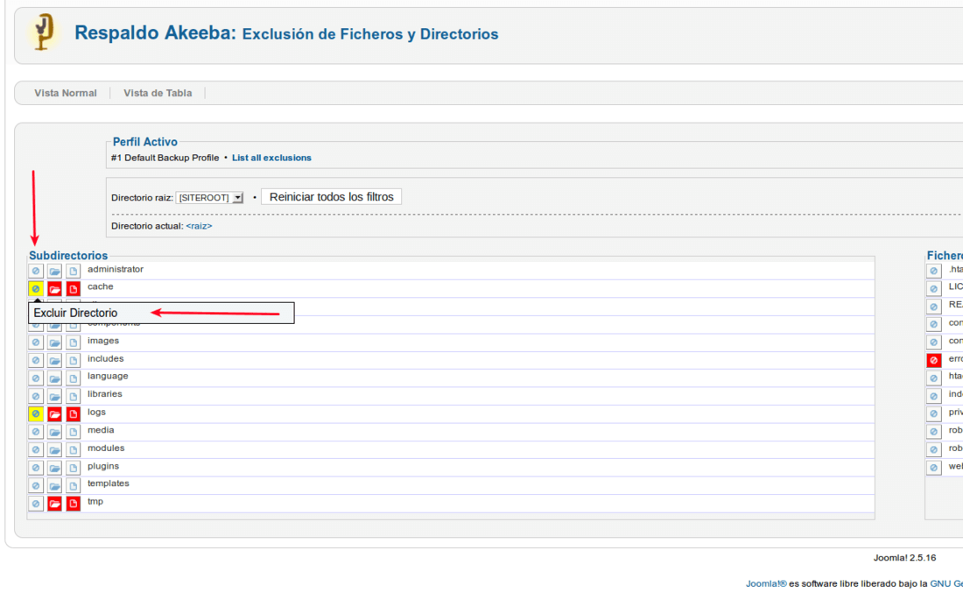Click the Akeeba Backup logo icon
Image resolution: width=963 pixels, height=600 pixels.
click(x=44, y=32)
